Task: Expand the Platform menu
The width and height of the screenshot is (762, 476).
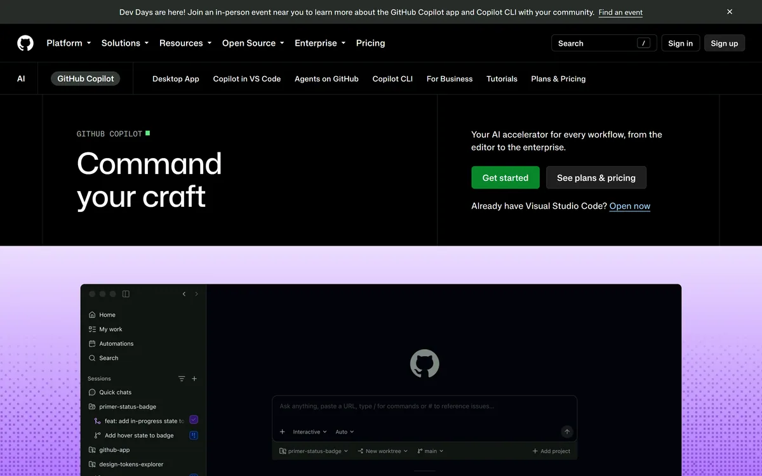Action: 69,43
